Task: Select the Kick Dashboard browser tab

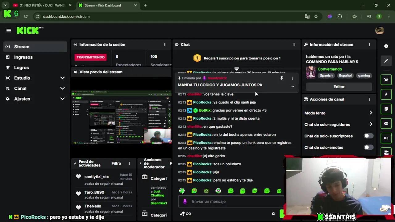Action: click(x=107, y=5)
